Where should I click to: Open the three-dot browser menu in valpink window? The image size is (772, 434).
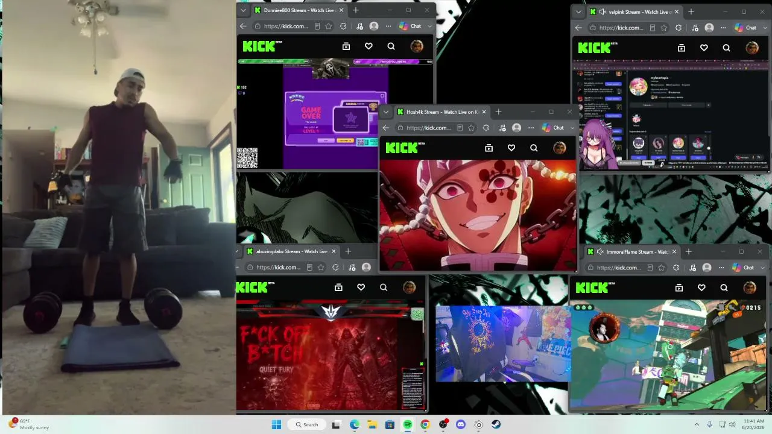[724, 28]
